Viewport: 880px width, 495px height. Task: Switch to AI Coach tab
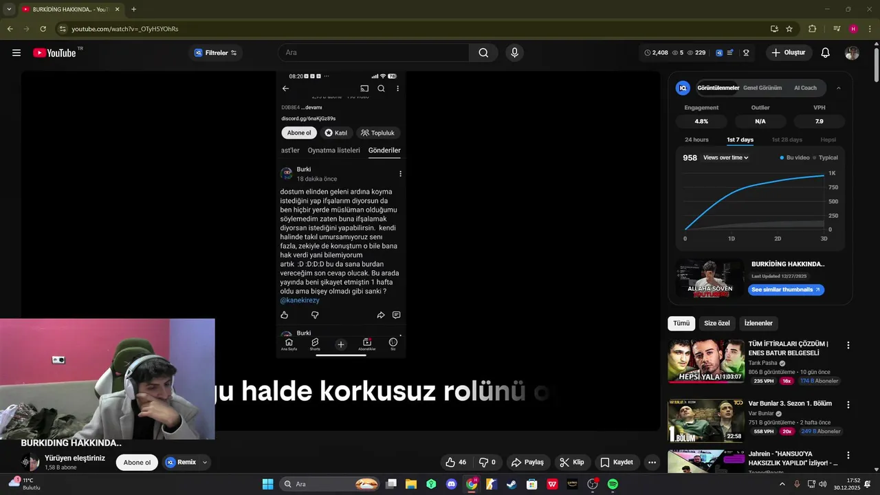(805, 88)
